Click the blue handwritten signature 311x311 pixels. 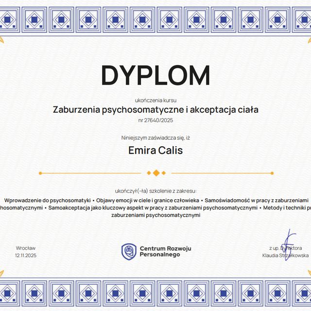pyautogui.click(x=289, y=244)
